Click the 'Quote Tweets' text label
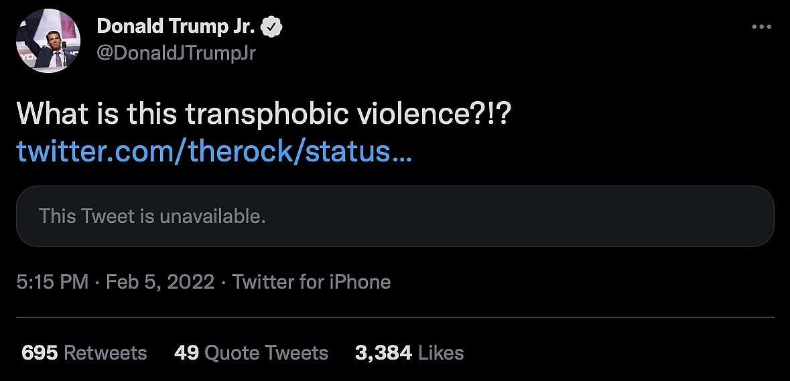Screen dimensions: 790x381 (266, 353)
